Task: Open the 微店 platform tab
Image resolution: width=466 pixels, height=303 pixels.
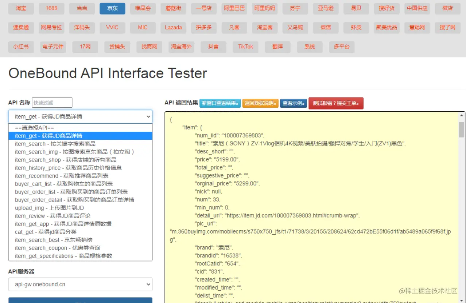Action: click(447, 8)
